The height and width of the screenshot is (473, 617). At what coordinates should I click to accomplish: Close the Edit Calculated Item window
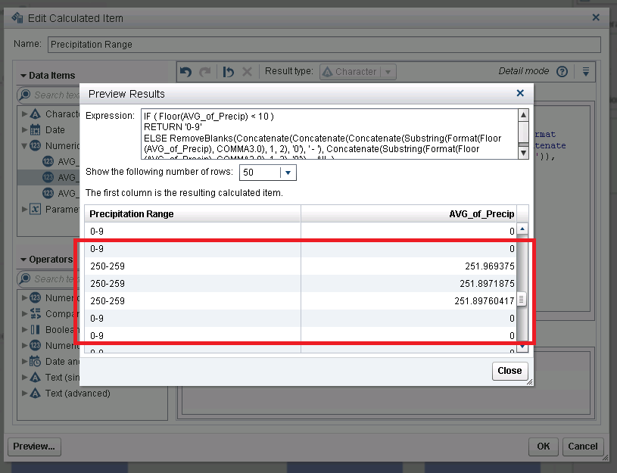[596, 17]
